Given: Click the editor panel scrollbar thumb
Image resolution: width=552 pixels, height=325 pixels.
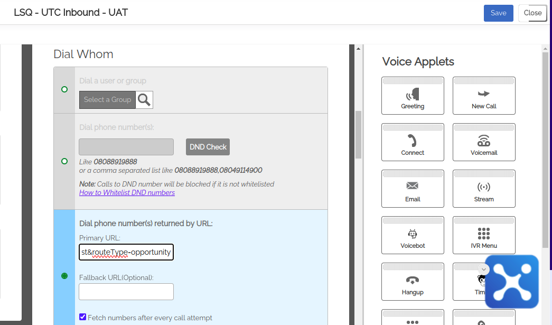Looking at the screenshot, I should click(358, 135).
